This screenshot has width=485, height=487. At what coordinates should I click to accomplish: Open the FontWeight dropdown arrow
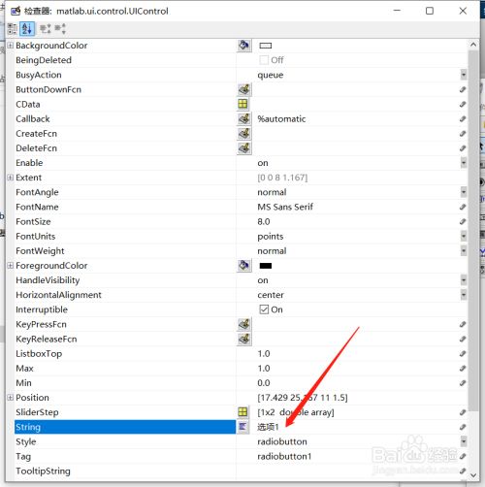464,250
